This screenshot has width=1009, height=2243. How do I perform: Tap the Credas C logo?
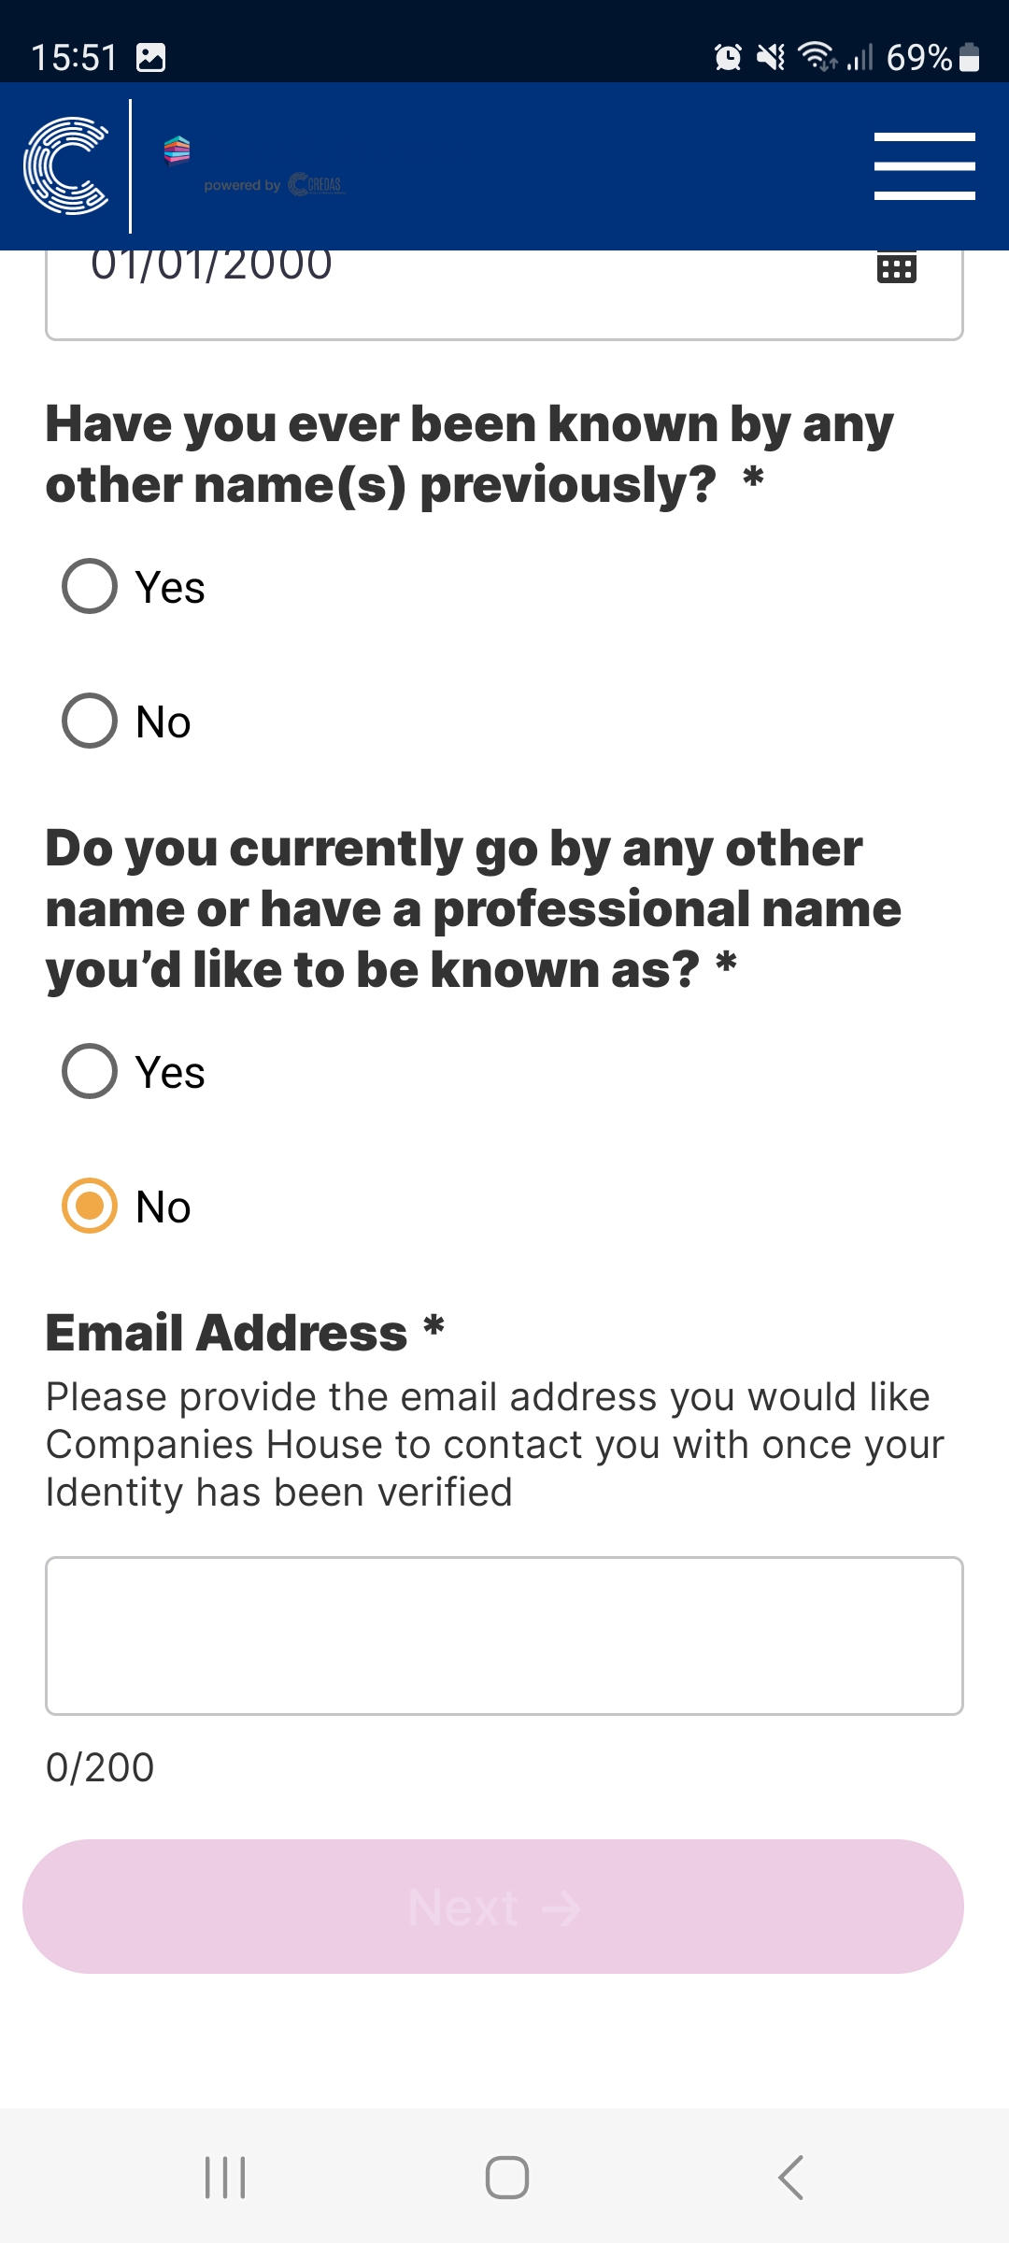coord(65,165)
